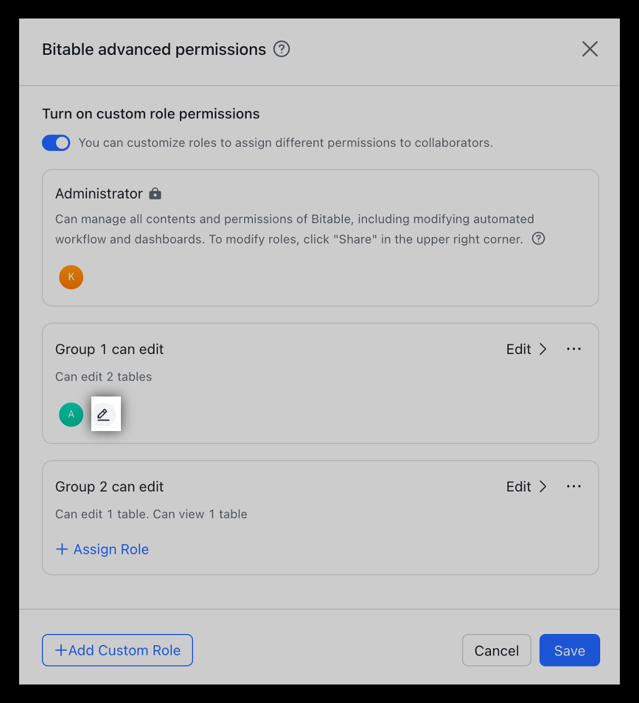Click the "Can edit 2 tables" description

click(103, 377)
